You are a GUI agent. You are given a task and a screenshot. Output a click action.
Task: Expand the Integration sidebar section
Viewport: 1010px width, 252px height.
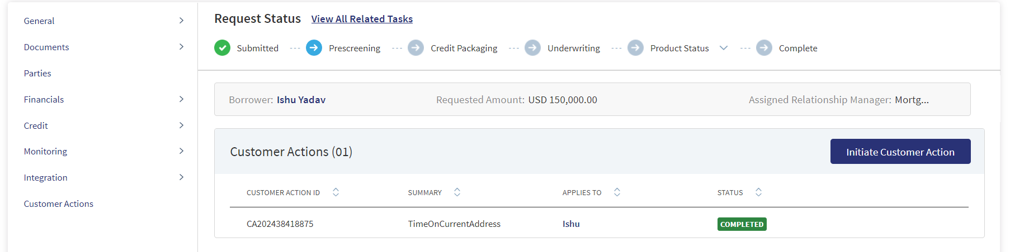(x=181, y=177)
